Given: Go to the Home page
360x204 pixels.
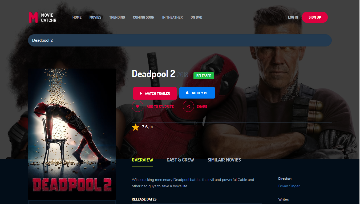Looking at the screenshot, I should [77, 17].
